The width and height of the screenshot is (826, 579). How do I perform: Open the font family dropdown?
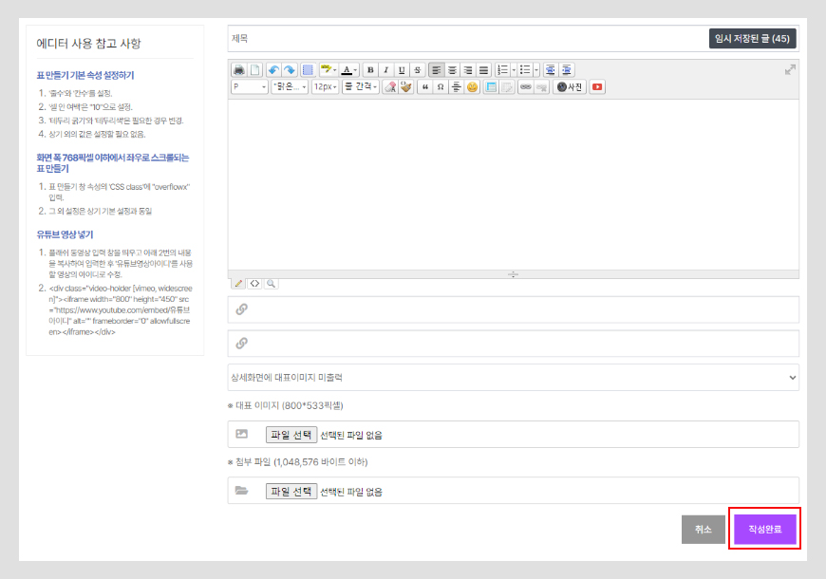[x=290, y=87]
